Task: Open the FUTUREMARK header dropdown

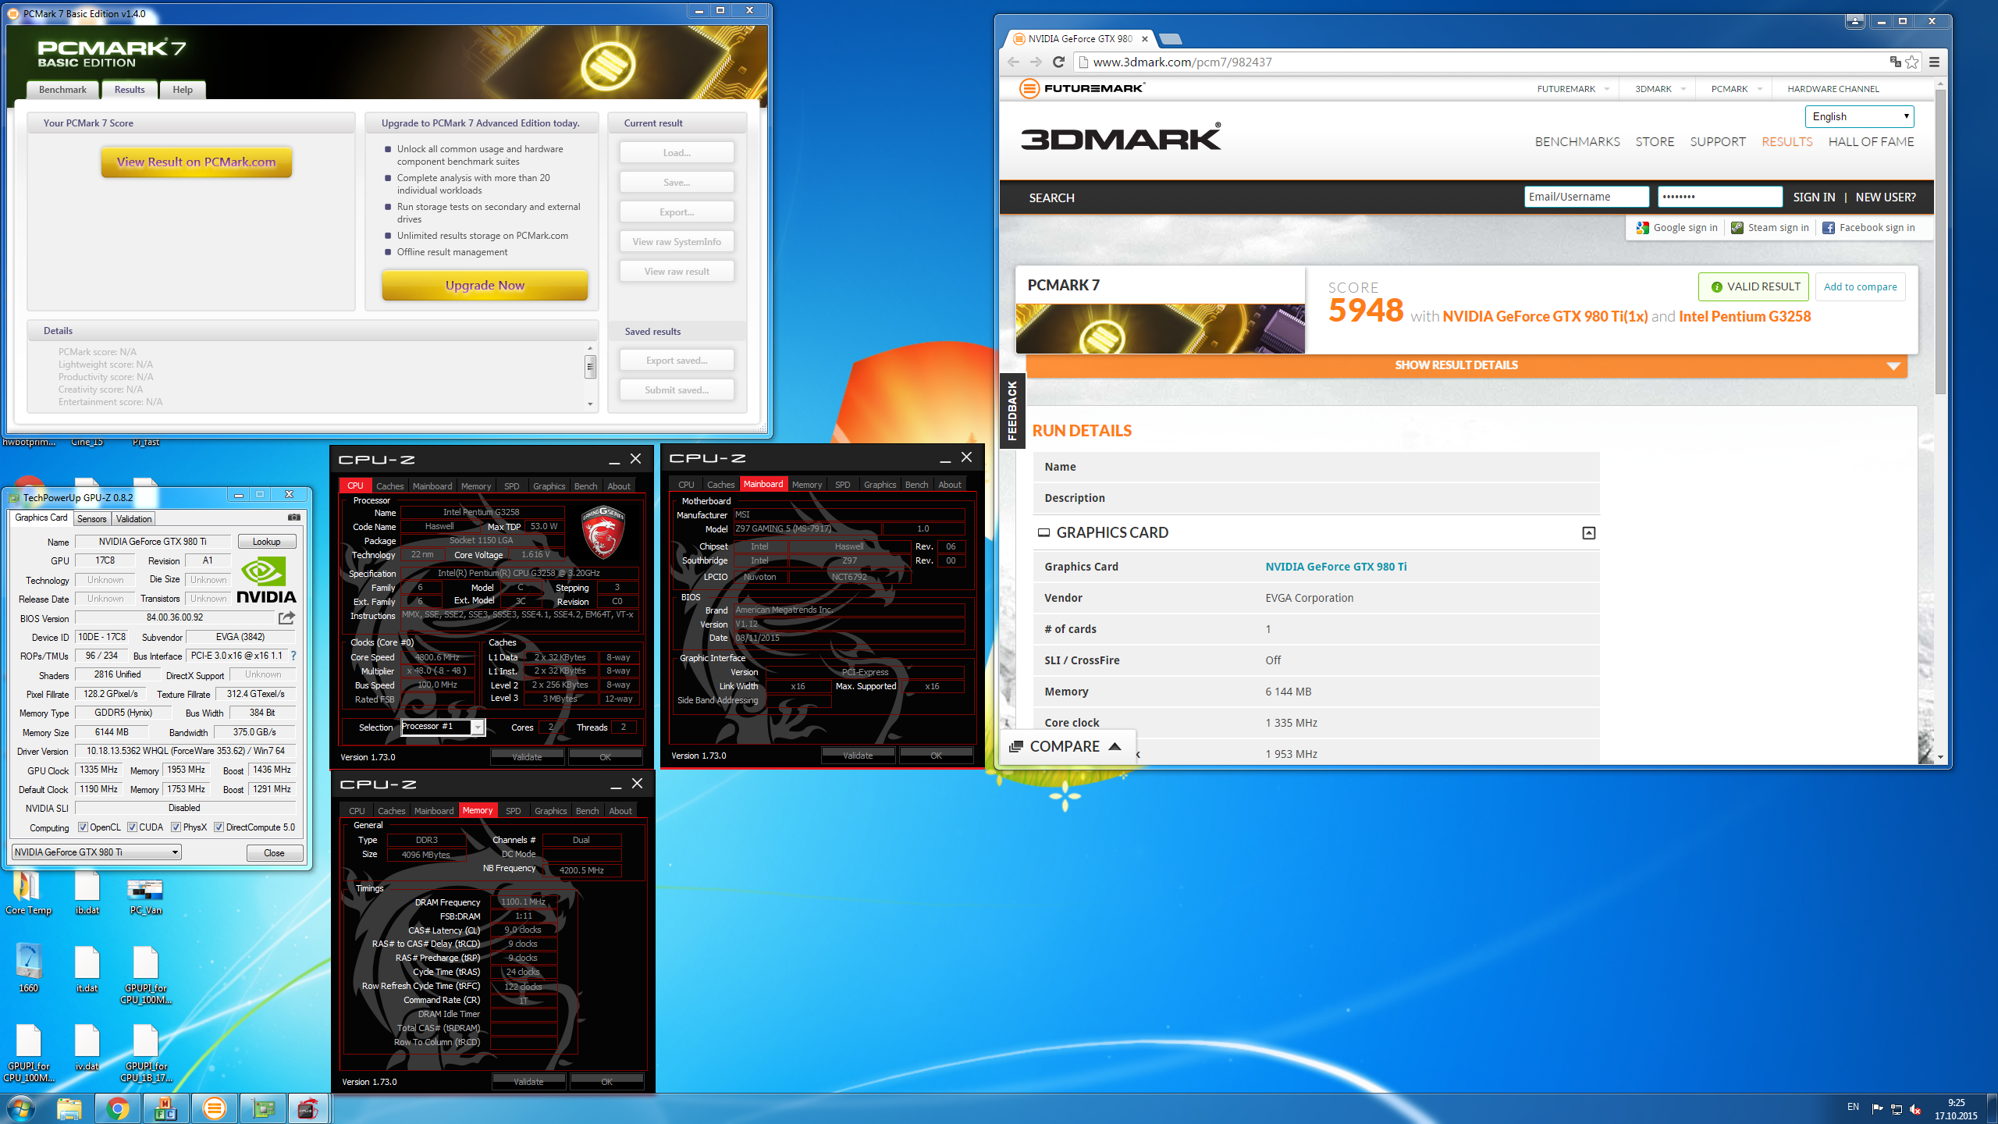Action: 1573,89
